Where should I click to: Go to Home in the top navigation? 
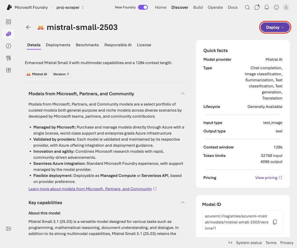tap(161, 7)
